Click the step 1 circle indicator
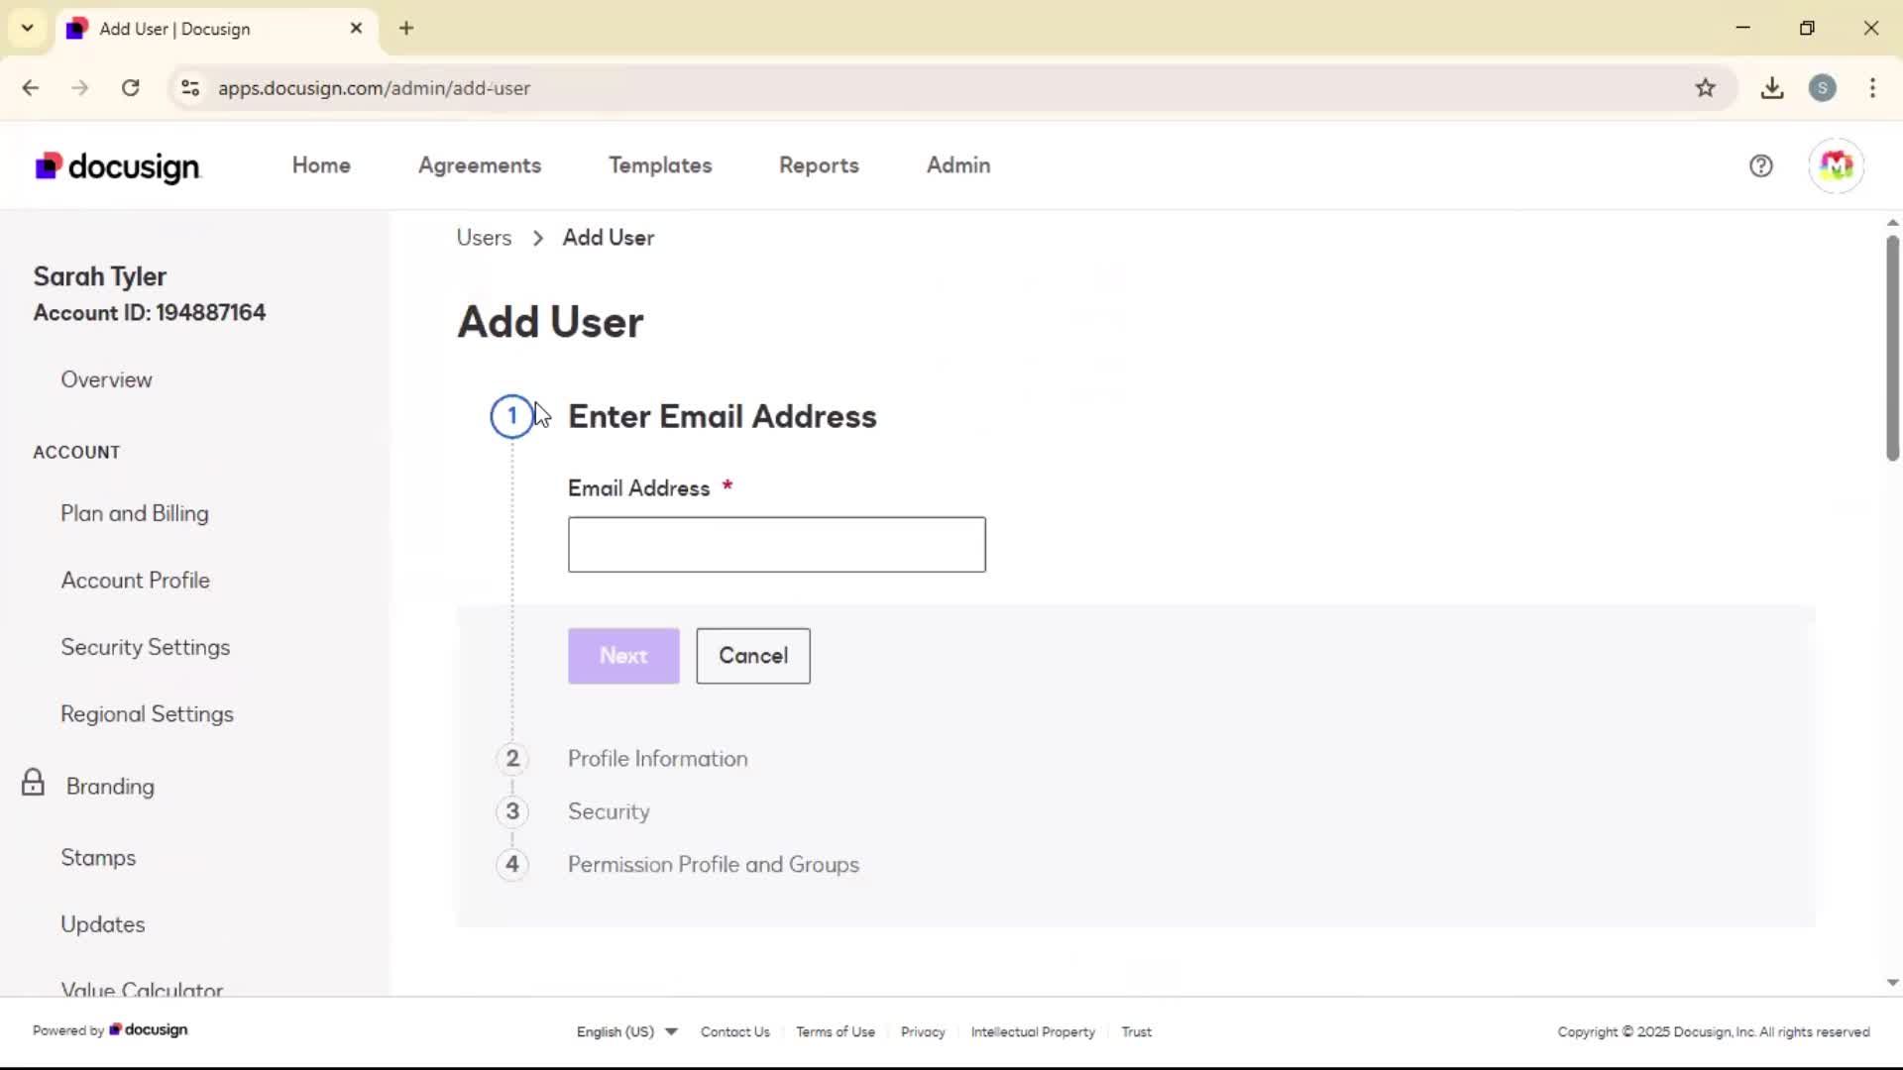 (x=511, y=416)
